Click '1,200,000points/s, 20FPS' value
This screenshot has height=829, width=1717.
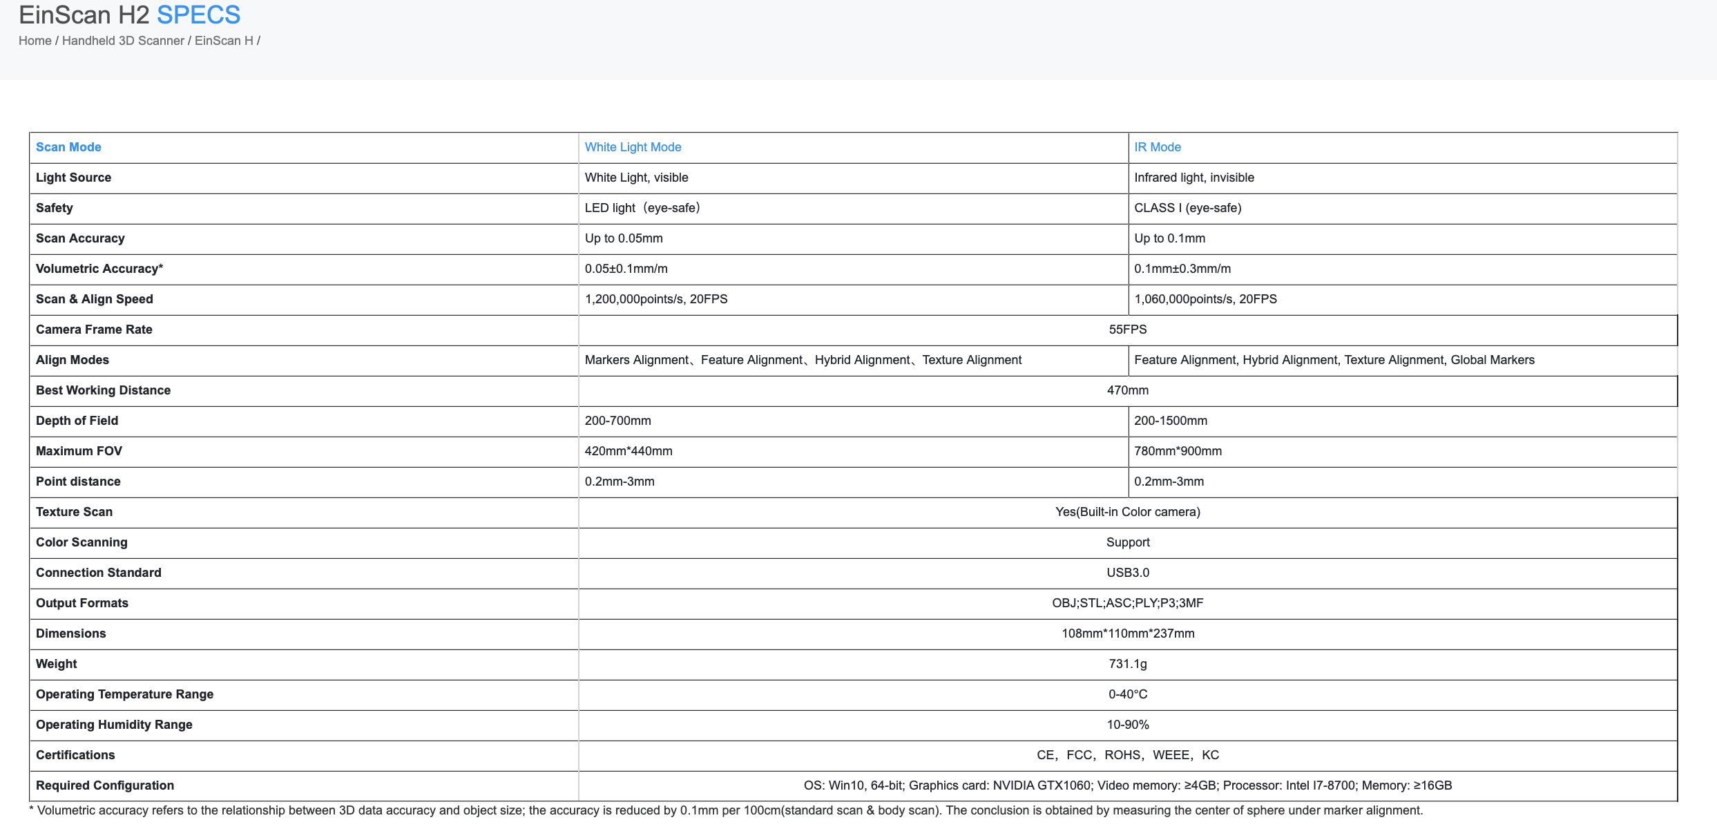pyautogui.click(x=656, y=299)
